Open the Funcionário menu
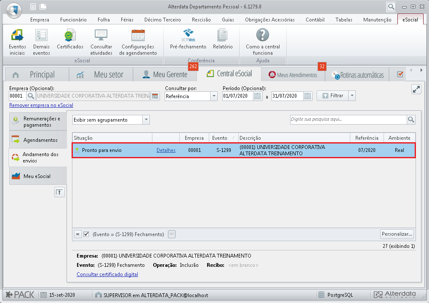The width and height of the screenshot is (429, 303). click(x=73, y=20)
